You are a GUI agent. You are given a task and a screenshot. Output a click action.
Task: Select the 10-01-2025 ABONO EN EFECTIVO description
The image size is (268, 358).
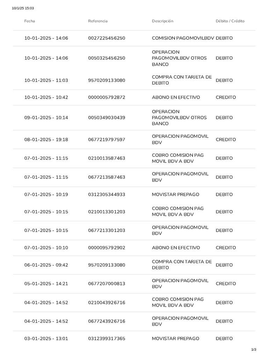(x=176, y=98)
